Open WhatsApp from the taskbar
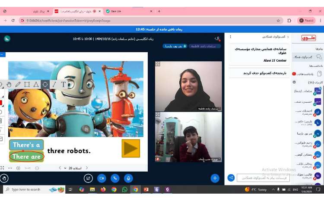324x207 pixels. (x=124, y=189)
